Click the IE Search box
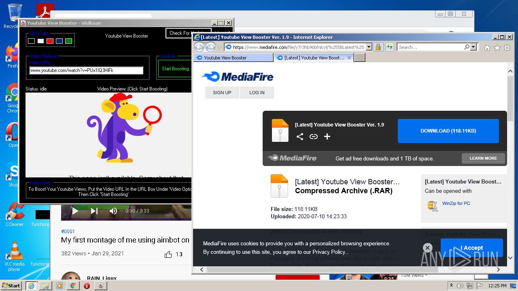Image resolution: width=518 pixels, height=291 pixels. coord(431,47)
